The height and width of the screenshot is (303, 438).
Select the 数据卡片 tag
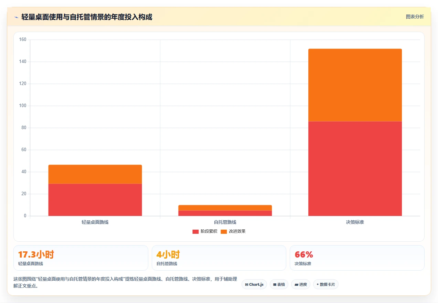326,284
